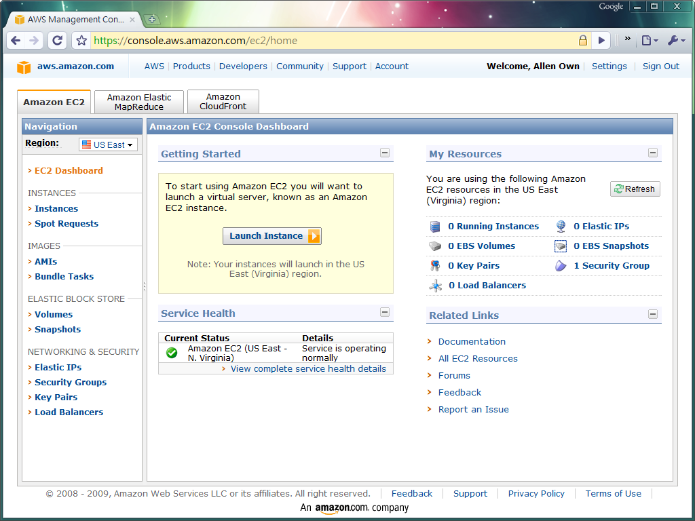Open Bundle Tasks in navigation

click(x=64, y=277)
